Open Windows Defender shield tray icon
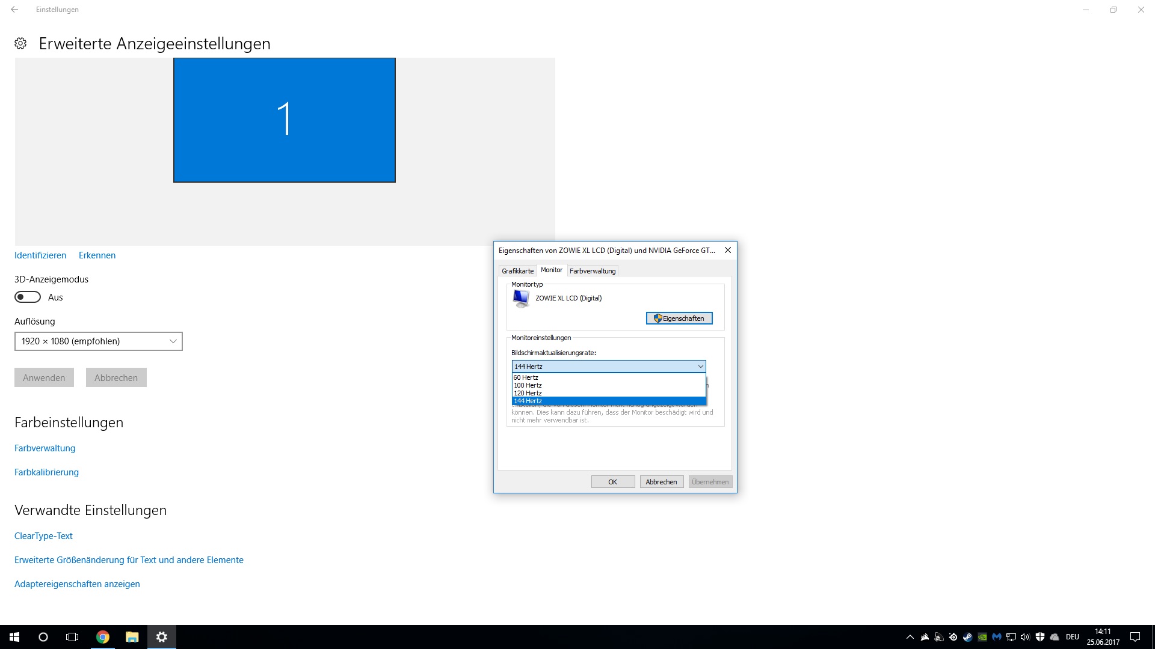 [1039, 637]
